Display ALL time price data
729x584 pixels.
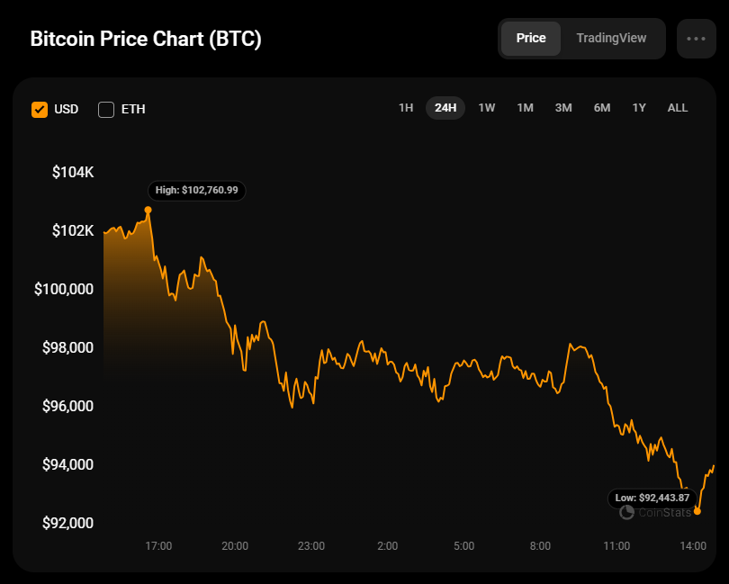point(678,108)
